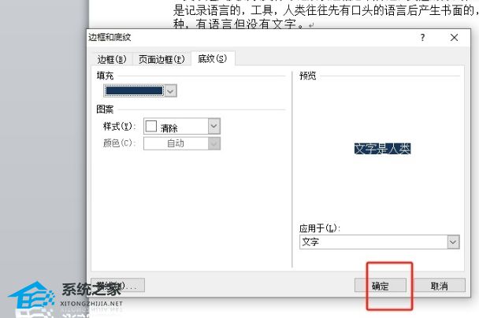Open the 页面边框(P) tab
Screen dimensions: 479x318
pyautogui.click(x=162, y=59)
